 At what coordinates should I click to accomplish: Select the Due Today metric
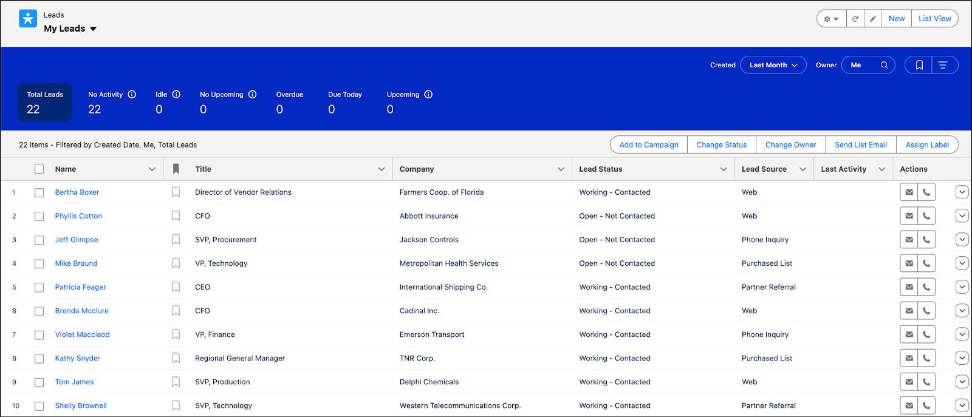(x=344, y=102)
